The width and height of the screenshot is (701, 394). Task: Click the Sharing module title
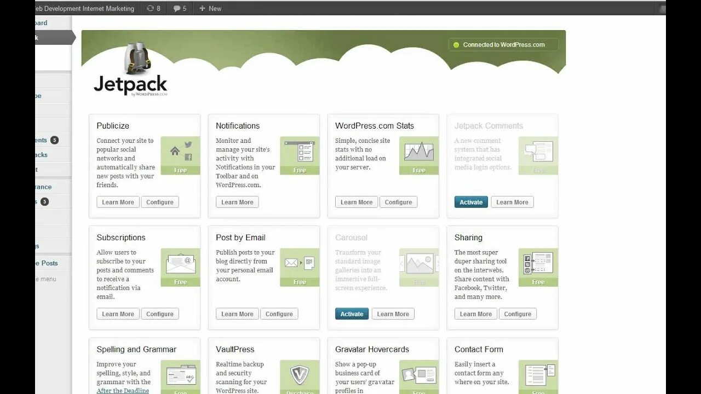pos(468,237)
